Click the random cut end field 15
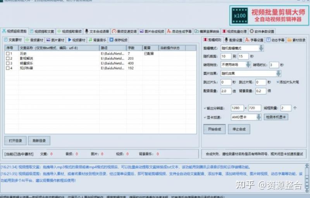310x198 pixels. coord(243,56)
